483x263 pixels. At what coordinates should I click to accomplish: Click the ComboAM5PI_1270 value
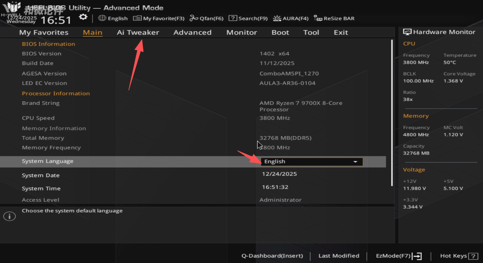[x=289, y=73]
